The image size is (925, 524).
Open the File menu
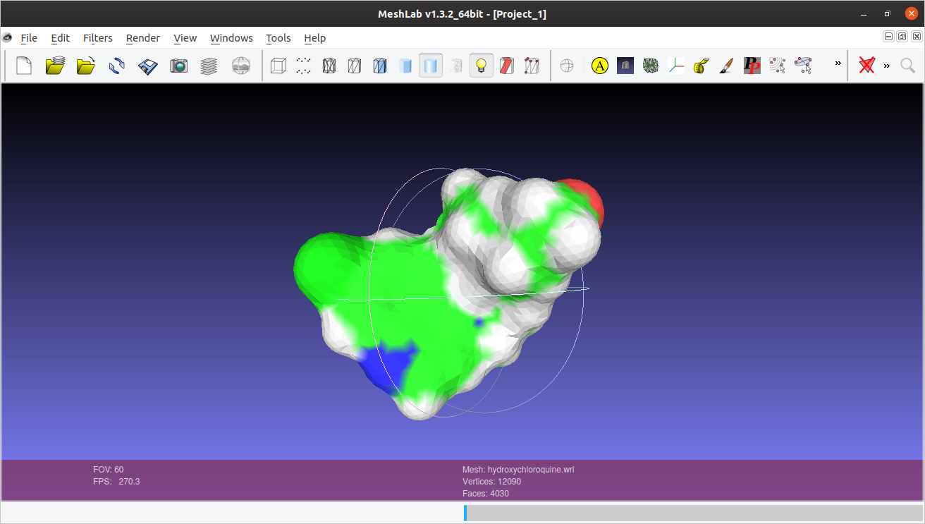[x=29, y=38]
